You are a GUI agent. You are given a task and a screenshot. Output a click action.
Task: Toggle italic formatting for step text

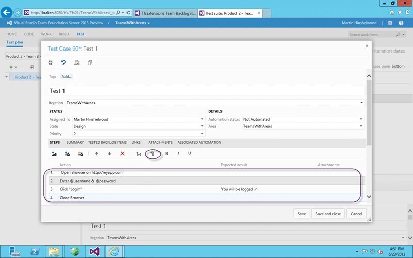[x=178, y=153]
